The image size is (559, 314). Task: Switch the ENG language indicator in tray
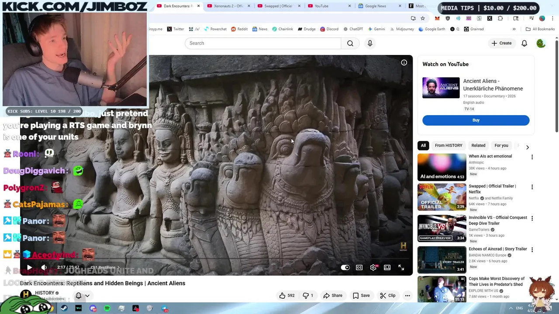tap(519, 308)
